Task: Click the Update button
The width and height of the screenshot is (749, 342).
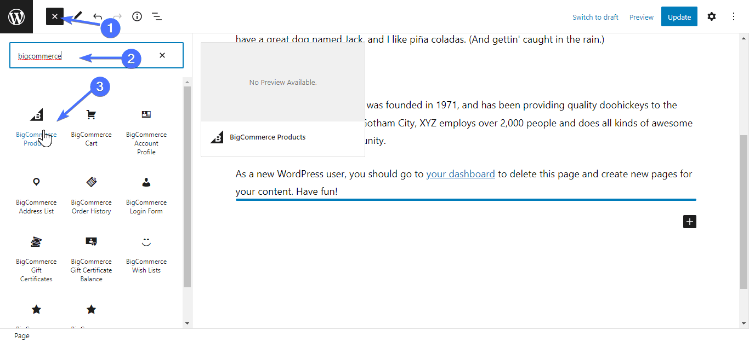Action: pos(679,17)
